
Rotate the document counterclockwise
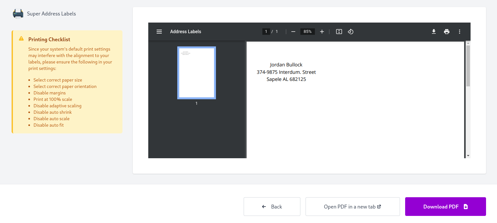[350, 31]
